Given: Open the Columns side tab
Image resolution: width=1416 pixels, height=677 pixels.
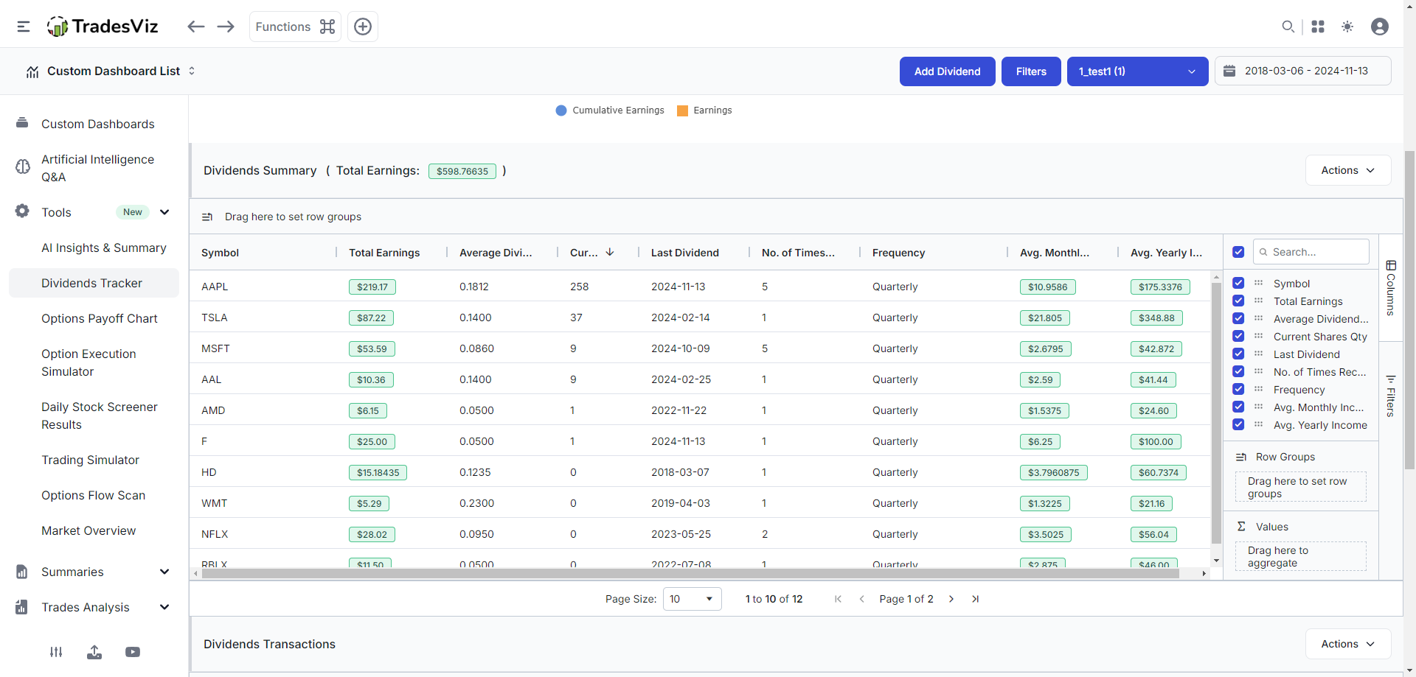Looking at the screenshot, I should pyautogui.click(x=1391, y=287).
